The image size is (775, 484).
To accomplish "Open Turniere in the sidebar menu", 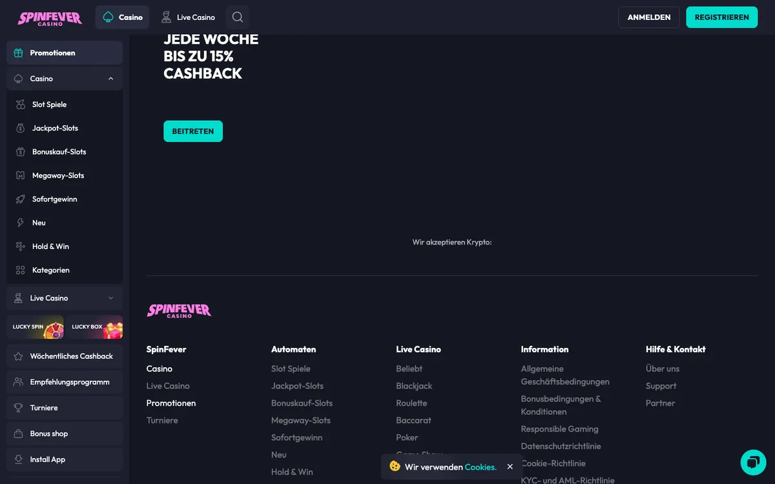I will pyautogui.click(x=65, y=408).
